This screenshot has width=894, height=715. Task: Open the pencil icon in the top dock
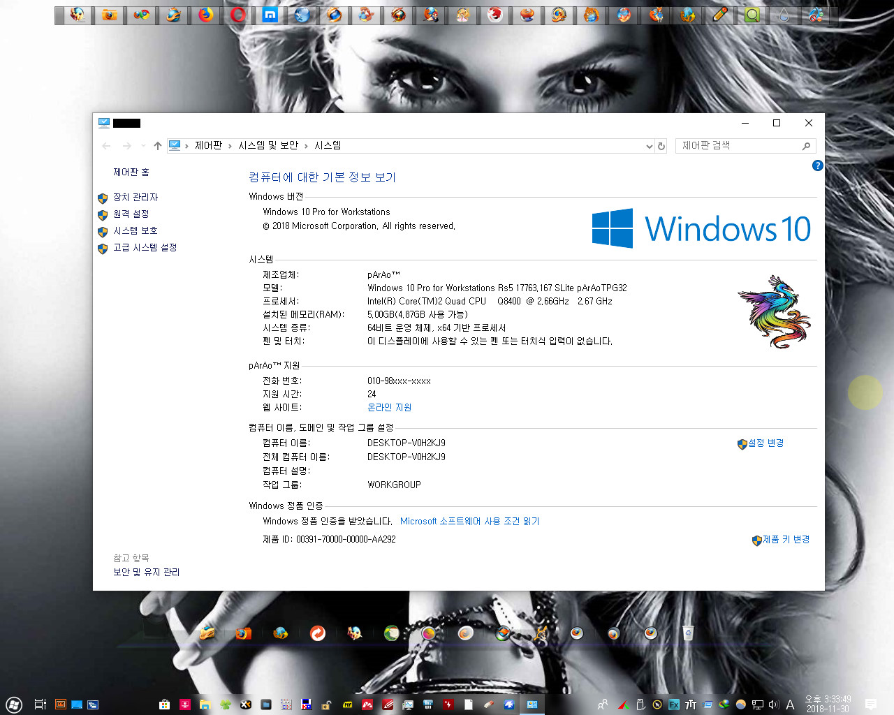pyautogui.click(x=720, y=15)
